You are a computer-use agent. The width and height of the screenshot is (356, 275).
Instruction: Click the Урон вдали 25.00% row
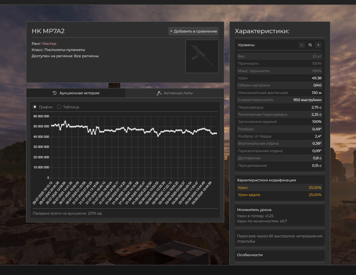click(280, 195)
